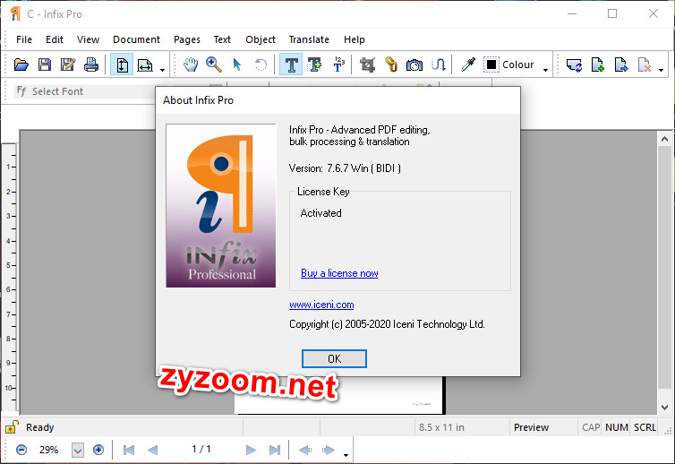The image size is (675, 464).
Task: Expand the pages toolbar options arrow
Action: click(661, 70)
